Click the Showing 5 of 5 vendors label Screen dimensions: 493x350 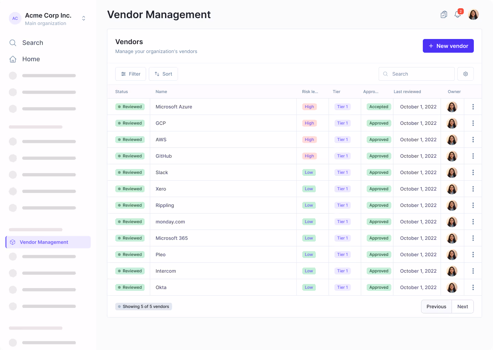point(143,307)
